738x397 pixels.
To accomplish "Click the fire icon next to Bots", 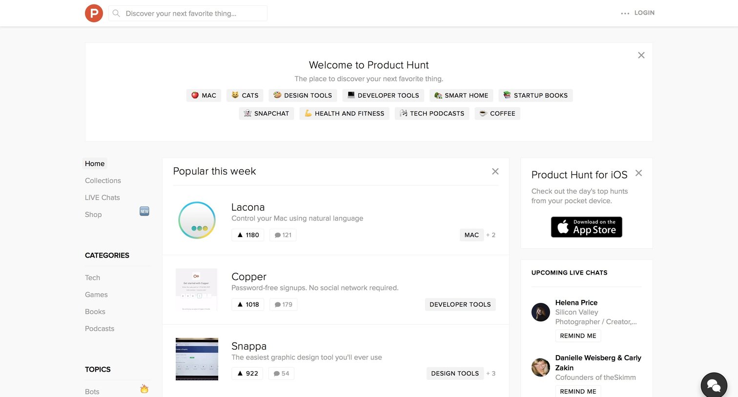I will click(x=144, y=389).
